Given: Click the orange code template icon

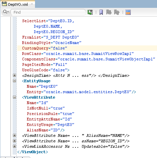Looking at the screenshot, I should tap(128, 12).
